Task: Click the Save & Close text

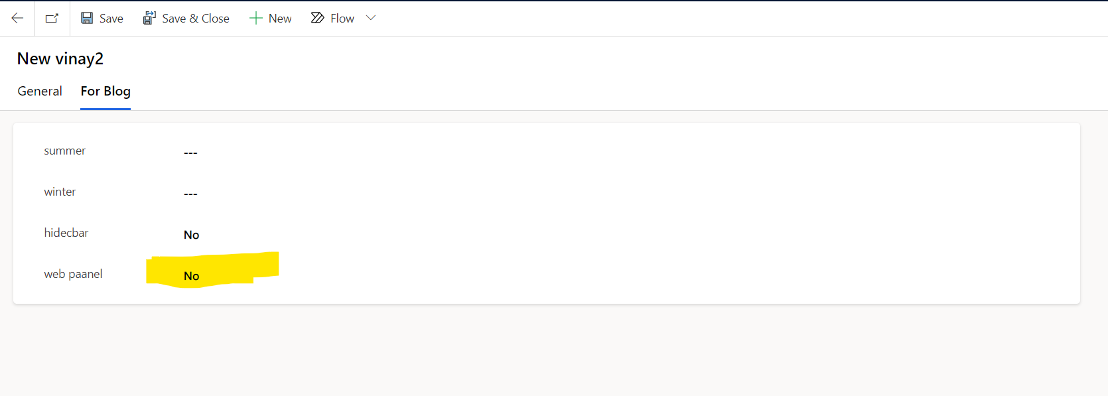Action: (196, 19)
